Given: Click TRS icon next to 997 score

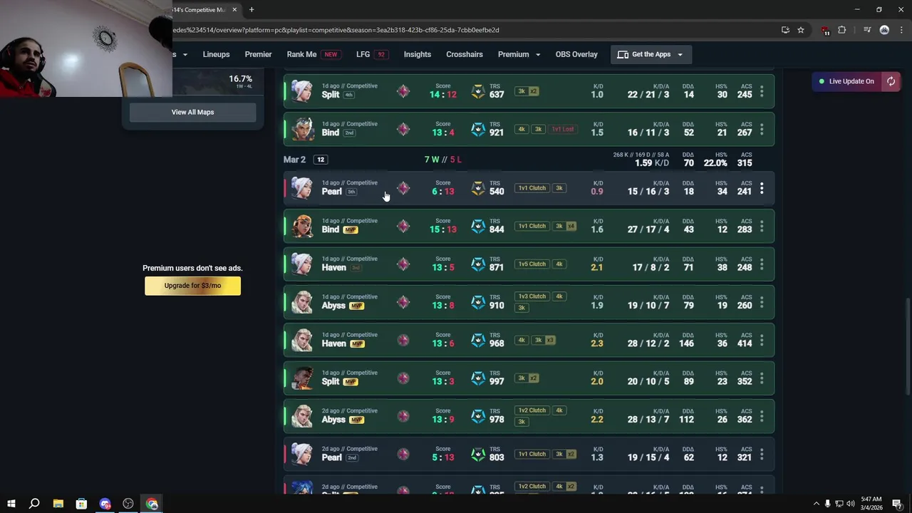Looking at the screenshot, I should point(478,378).
